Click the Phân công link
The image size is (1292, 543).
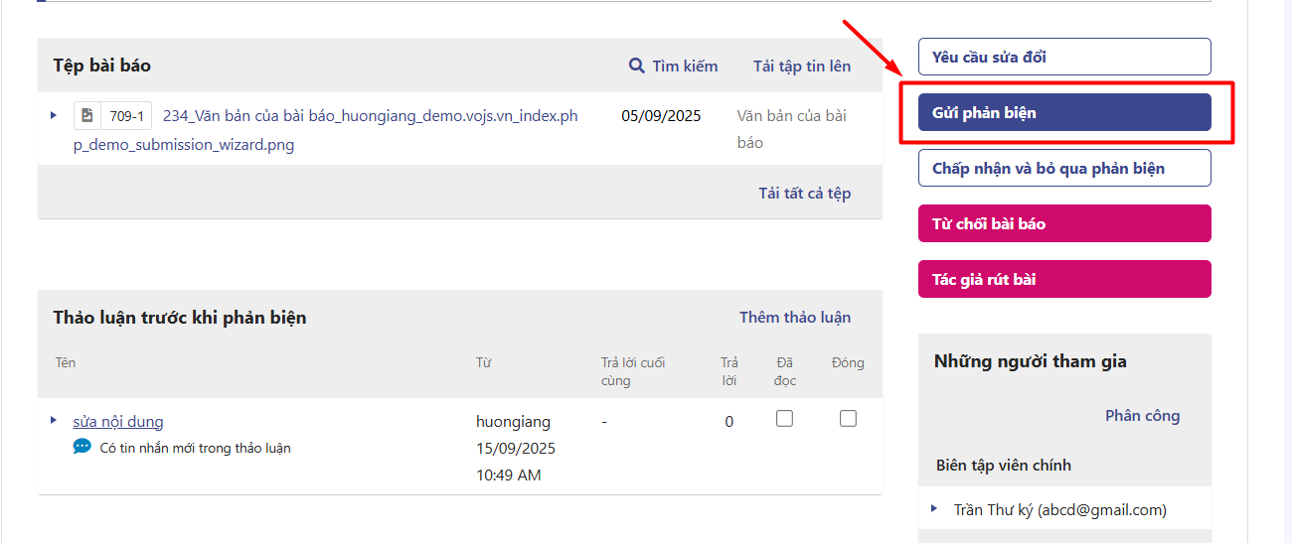point(1142,415)
